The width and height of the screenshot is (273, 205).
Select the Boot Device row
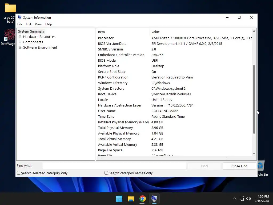[174, 94]
